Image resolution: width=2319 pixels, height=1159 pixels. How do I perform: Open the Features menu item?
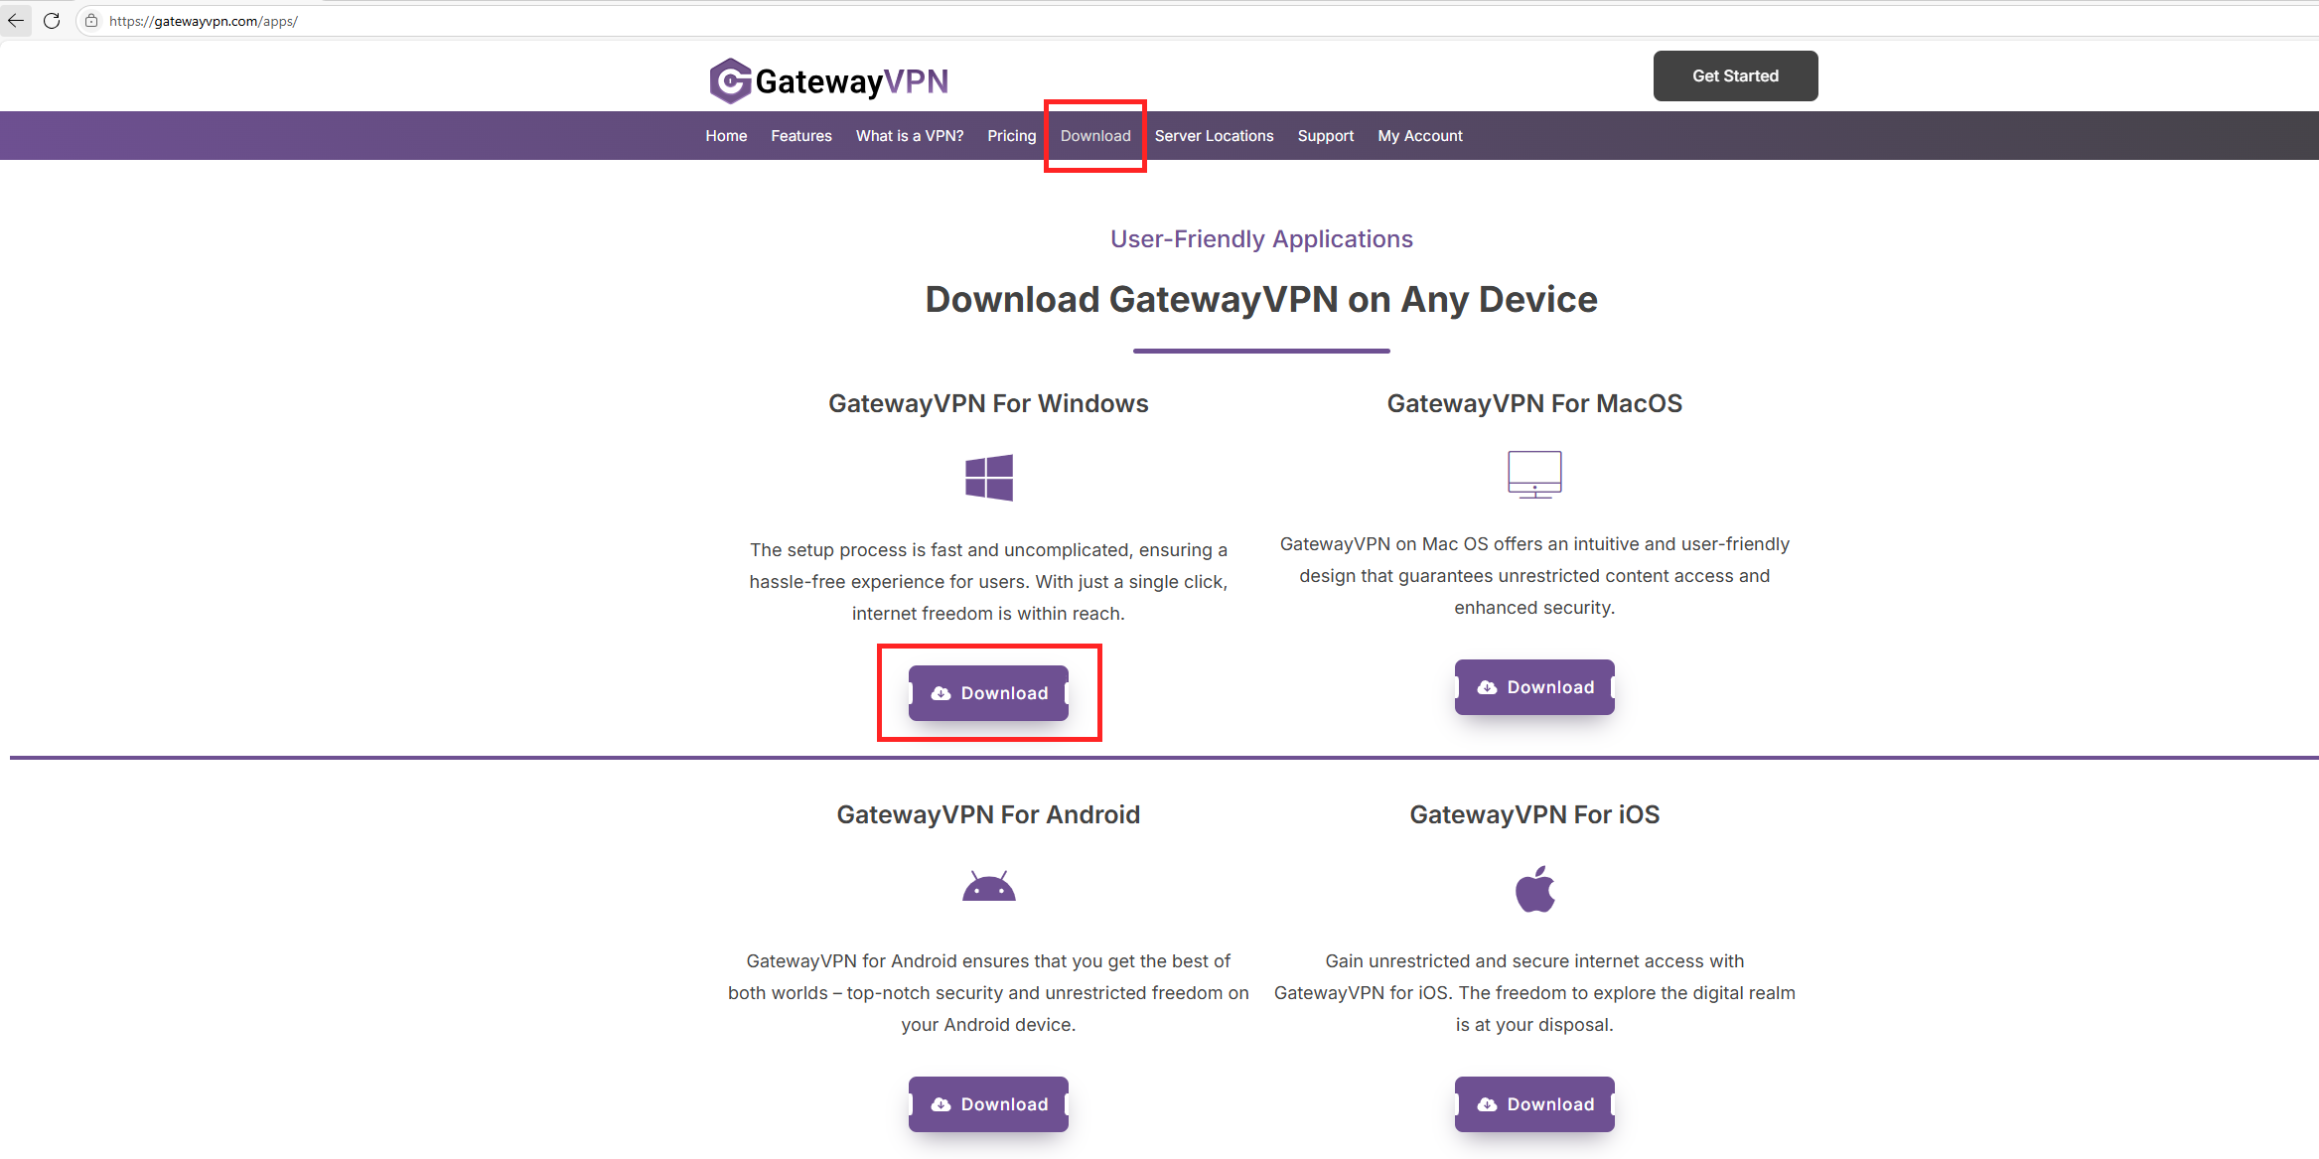tap(801, 136)
